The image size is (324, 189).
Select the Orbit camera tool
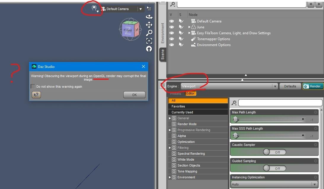tap(149, 17)
